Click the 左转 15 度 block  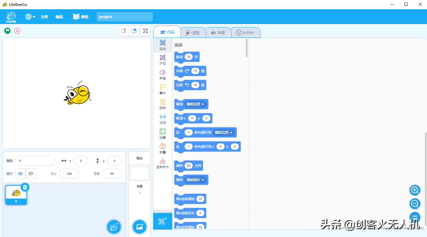(190, 85)
